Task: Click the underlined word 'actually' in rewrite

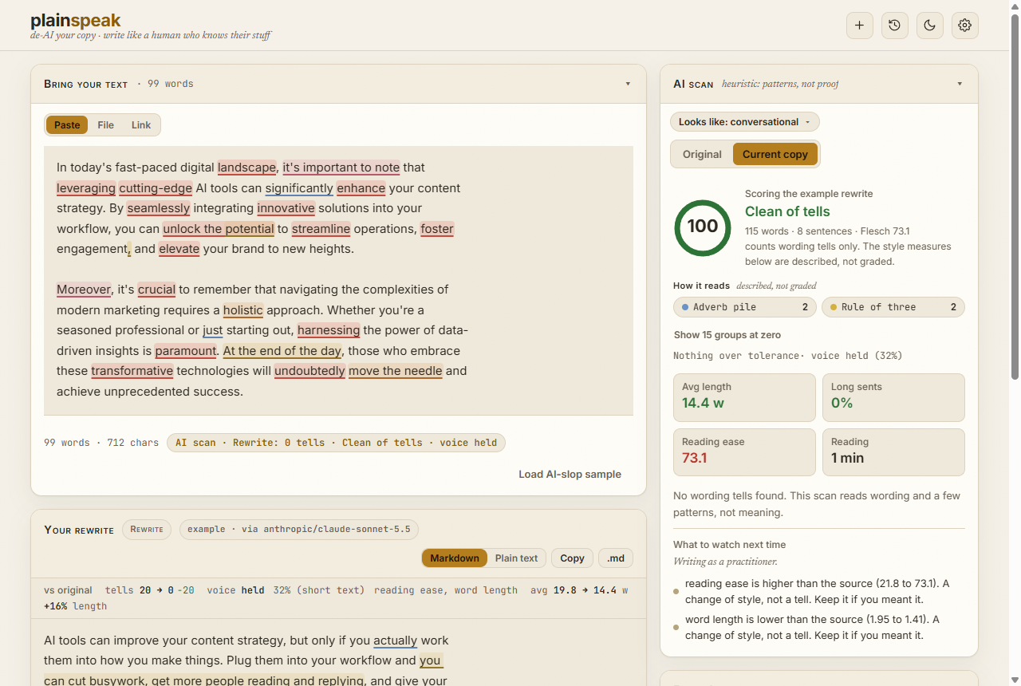Action: coord(396,641)
